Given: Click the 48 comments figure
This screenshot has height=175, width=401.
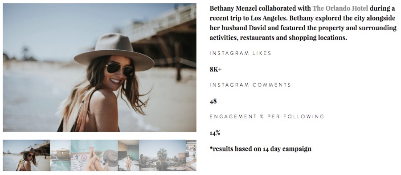Looking at the screenshot, I should (x=213, y=101).
